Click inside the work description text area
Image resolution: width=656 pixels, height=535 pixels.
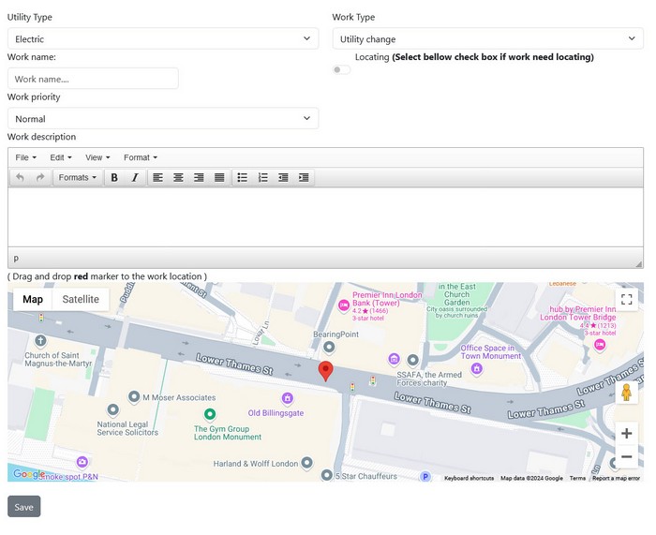click(x=325, y=217)
